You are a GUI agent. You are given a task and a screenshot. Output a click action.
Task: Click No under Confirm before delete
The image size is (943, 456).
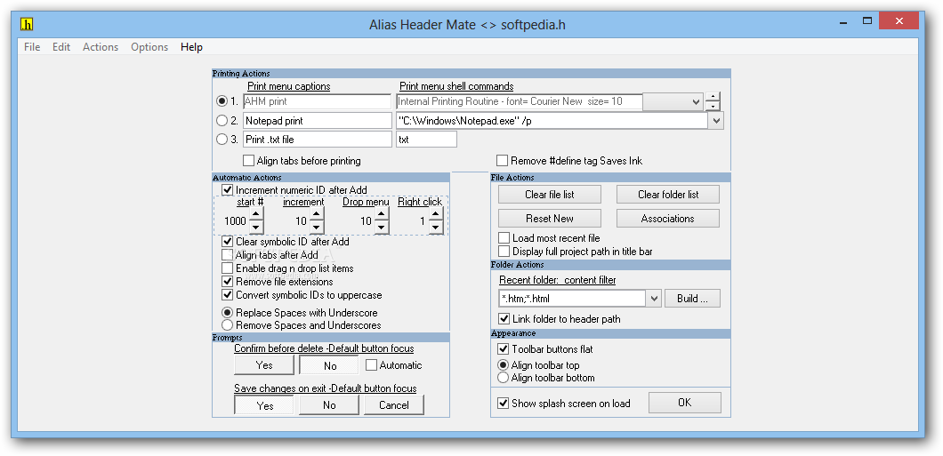tap(329, 365)
